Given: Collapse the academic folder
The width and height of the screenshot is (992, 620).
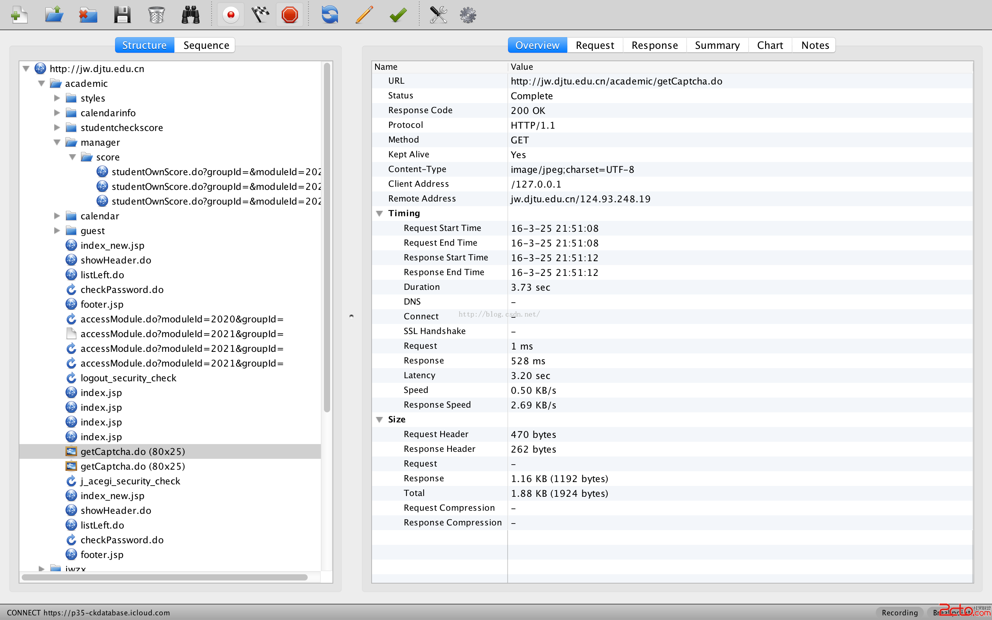Looking at the screenshot, I should tap(41, 83).
